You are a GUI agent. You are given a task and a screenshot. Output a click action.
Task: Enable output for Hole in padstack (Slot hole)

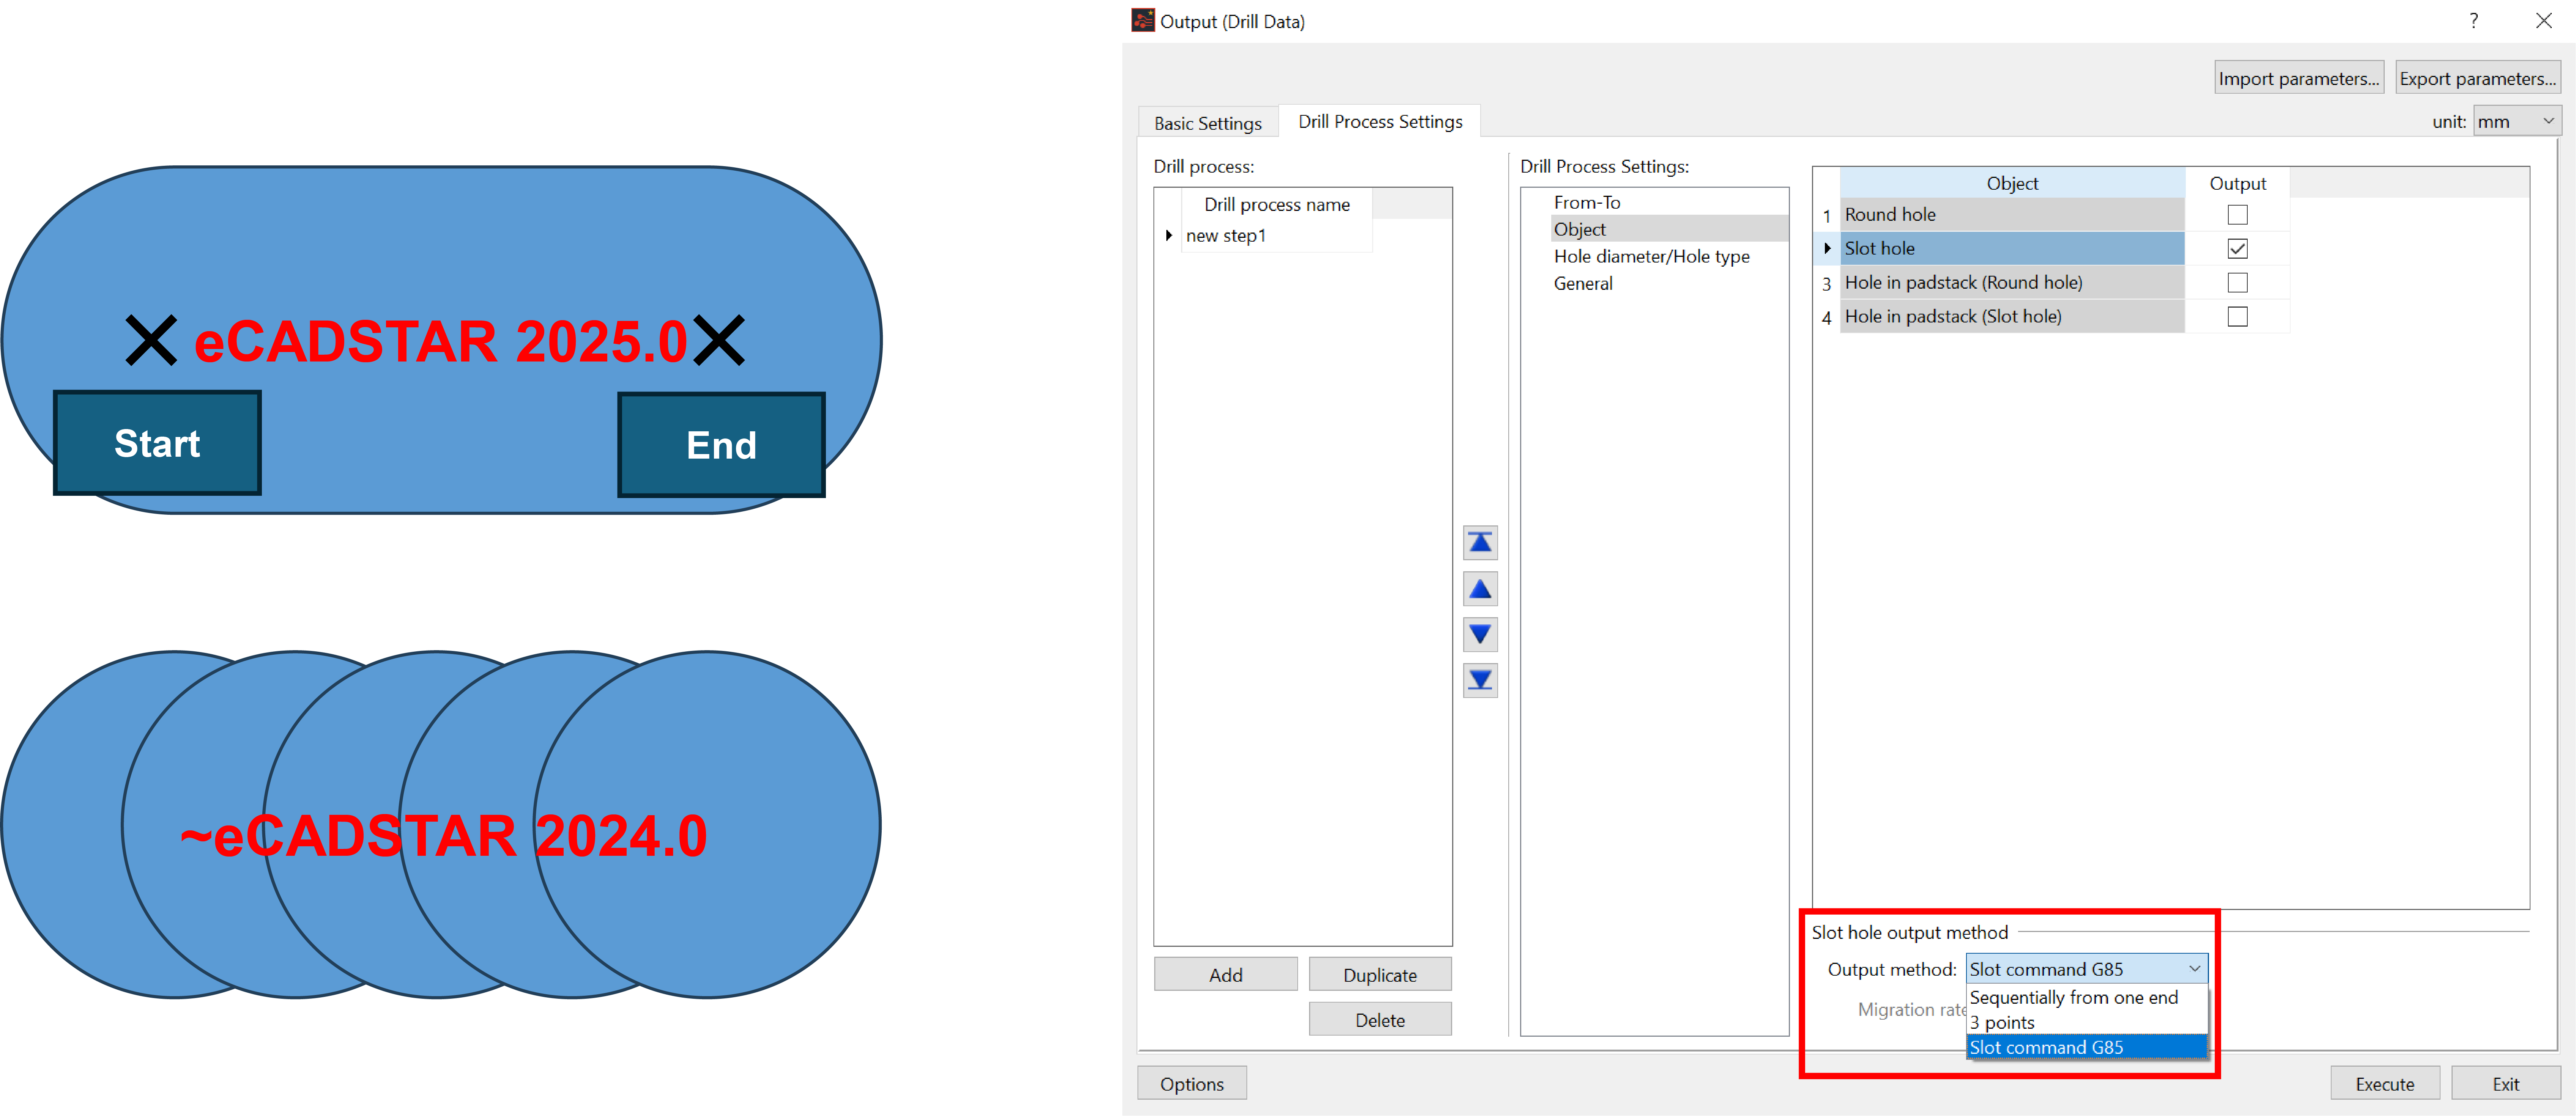[2237, 317]
